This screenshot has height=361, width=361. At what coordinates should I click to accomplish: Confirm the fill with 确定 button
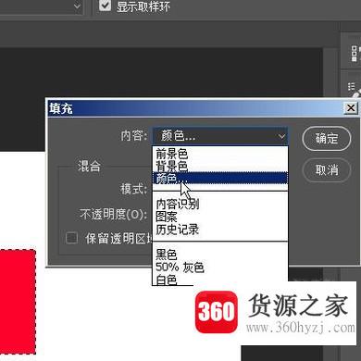click(x=327, y=138)
